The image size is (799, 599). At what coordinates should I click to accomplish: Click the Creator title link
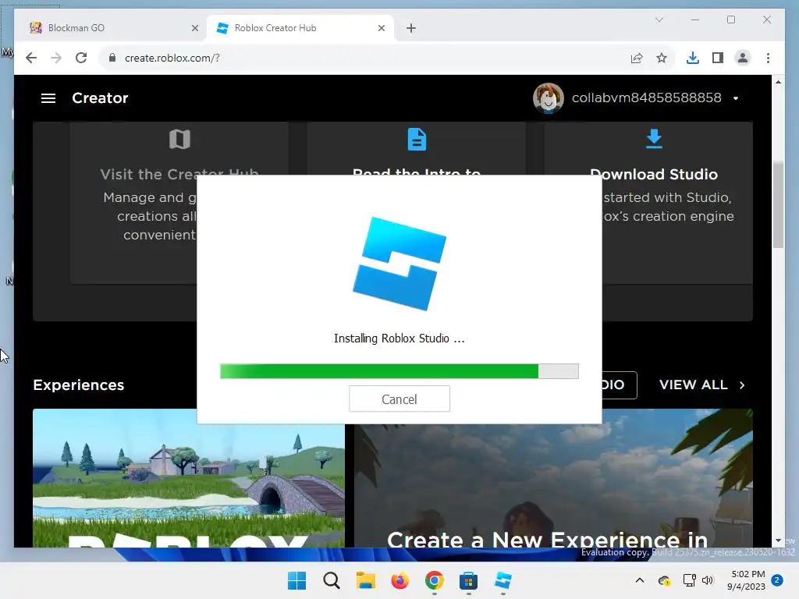pyautogui.click(x=100, y=97)
